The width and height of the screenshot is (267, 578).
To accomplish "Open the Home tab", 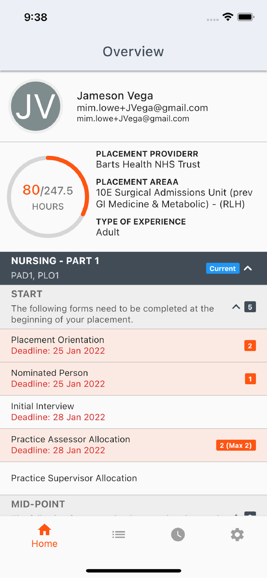I will pyautogui.click(x=44, y=536).
